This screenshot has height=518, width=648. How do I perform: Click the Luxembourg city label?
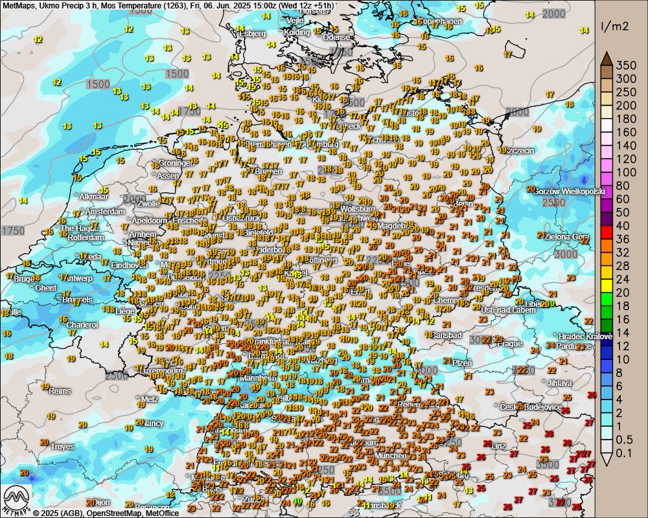156,372
